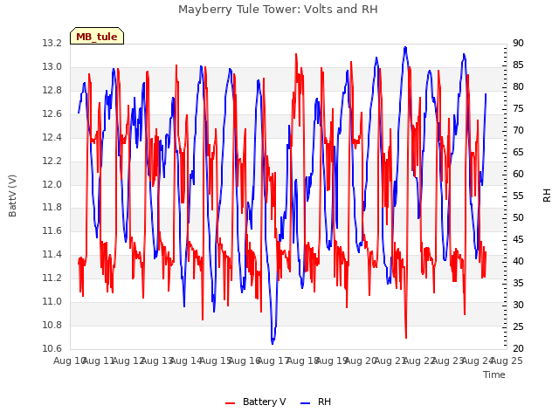Screen dimensions: 559x419
Task: Click the 11.8 left axis value
Action: pyautogui.click(x=52, y=207)
